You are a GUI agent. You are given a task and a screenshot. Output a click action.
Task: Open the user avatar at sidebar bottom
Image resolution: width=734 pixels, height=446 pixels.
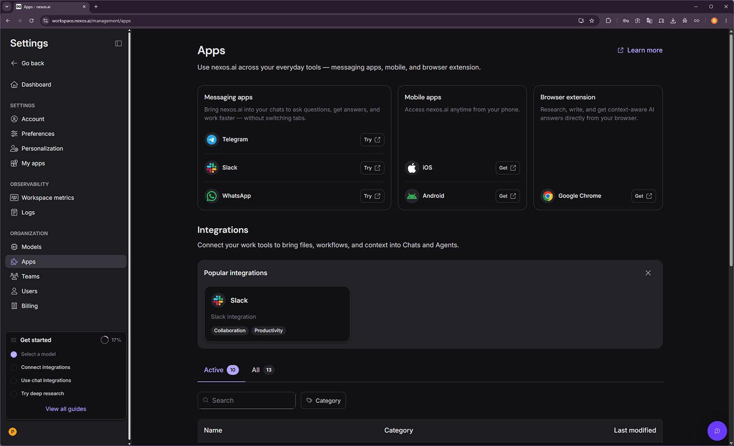(13, 432)
